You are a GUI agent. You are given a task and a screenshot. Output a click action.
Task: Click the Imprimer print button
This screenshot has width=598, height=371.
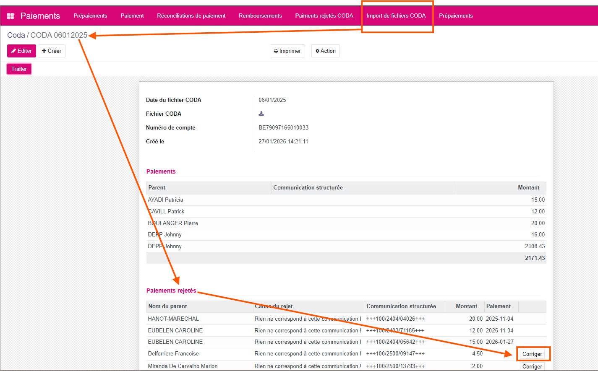[x=287, y=51]
